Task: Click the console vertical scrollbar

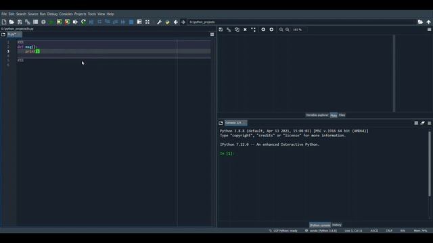Action: (x=430, y=164)
